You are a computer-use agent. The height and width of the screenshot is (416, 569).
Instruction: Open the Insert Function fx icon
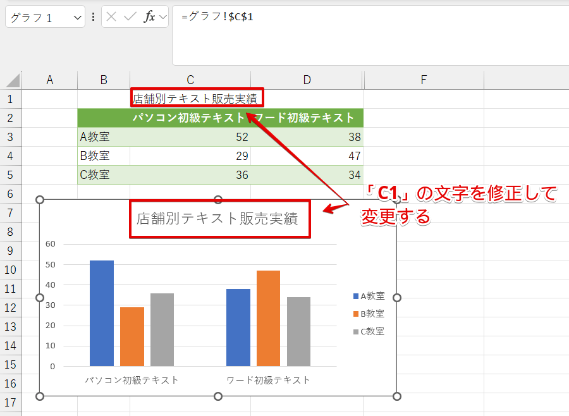pos(149,16)
